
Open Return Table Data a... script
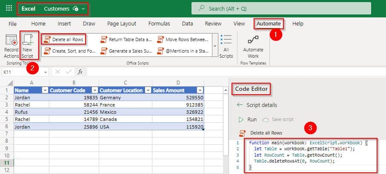tap(126, 39)
